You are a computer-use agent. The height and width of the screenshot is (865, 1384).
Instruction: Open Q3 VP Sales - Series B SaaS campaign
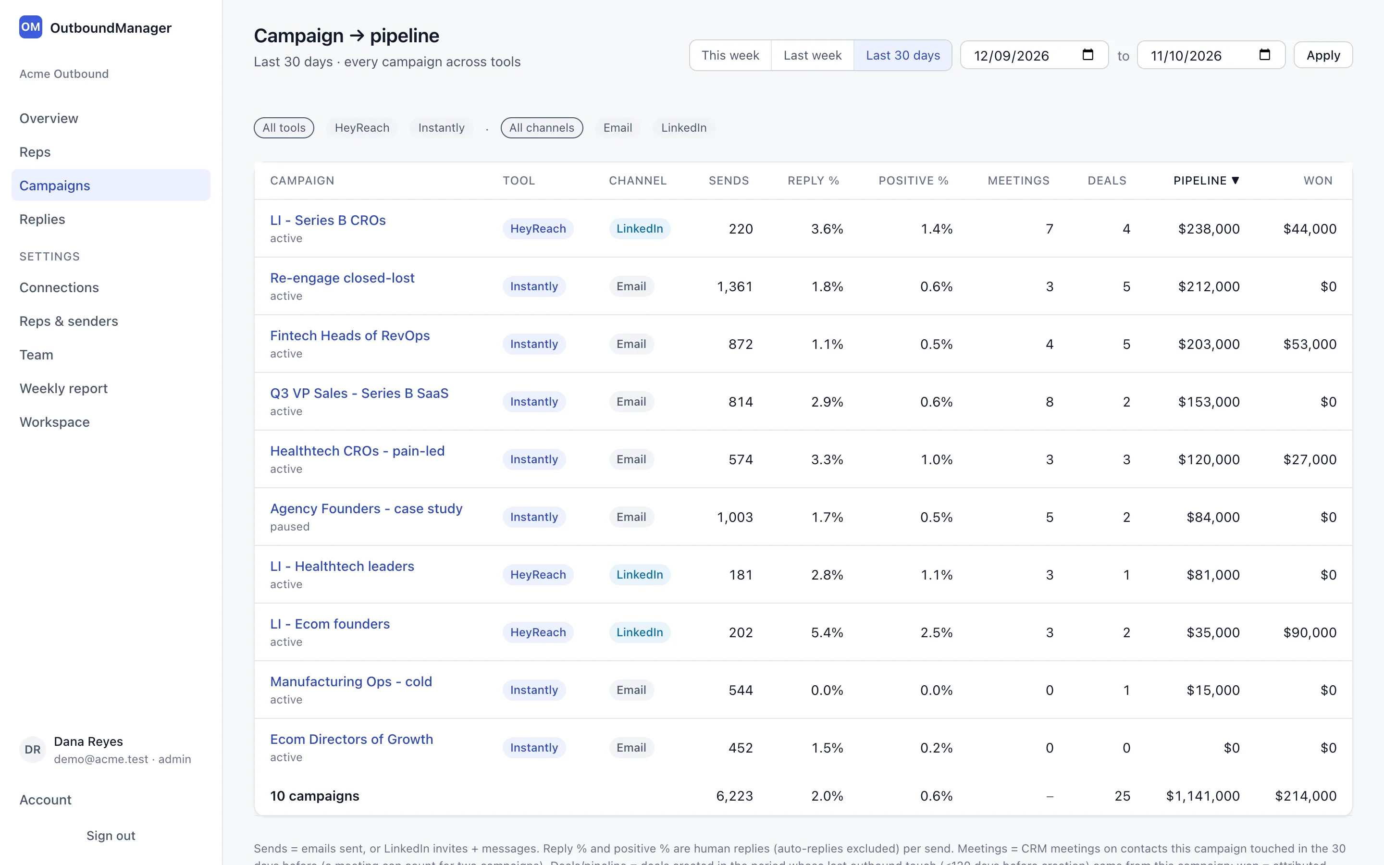(x=359, y=394)
